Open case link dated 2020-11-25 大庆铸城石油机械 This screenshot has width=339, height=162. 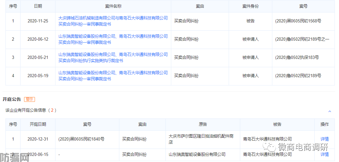point(113,21)
